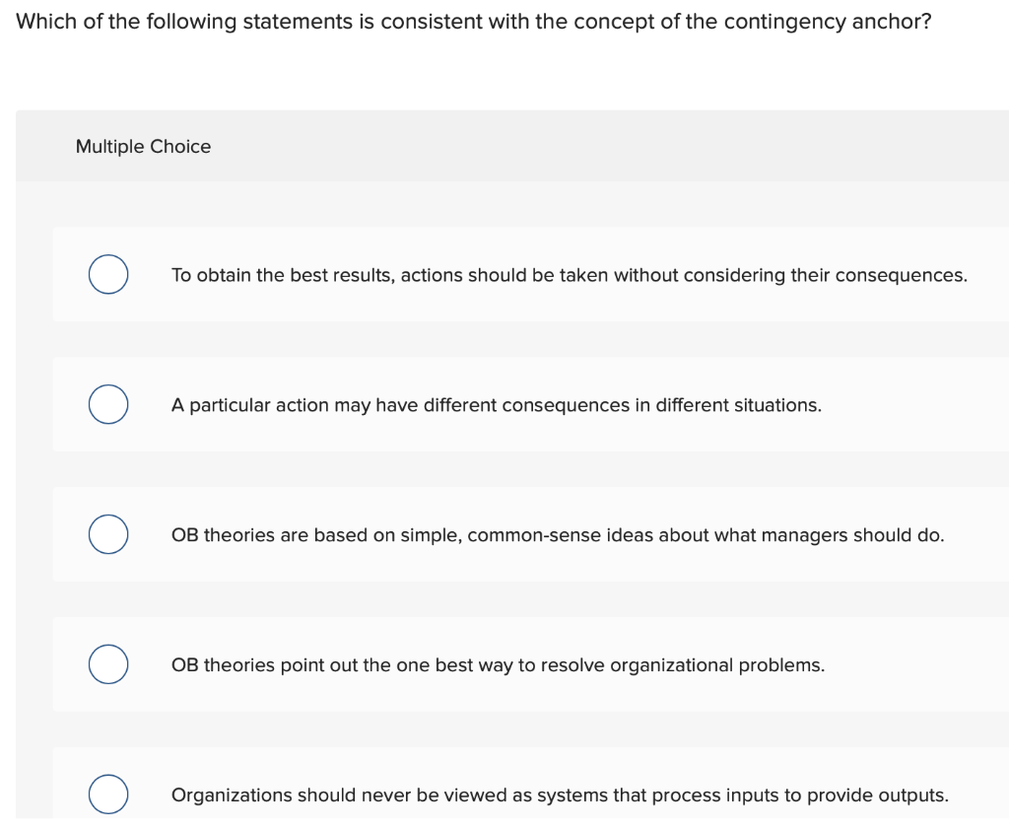The image size is (1009, 830).
Task: Click answer text 'A particular action may have different consequences'
Action: (497, 405)
